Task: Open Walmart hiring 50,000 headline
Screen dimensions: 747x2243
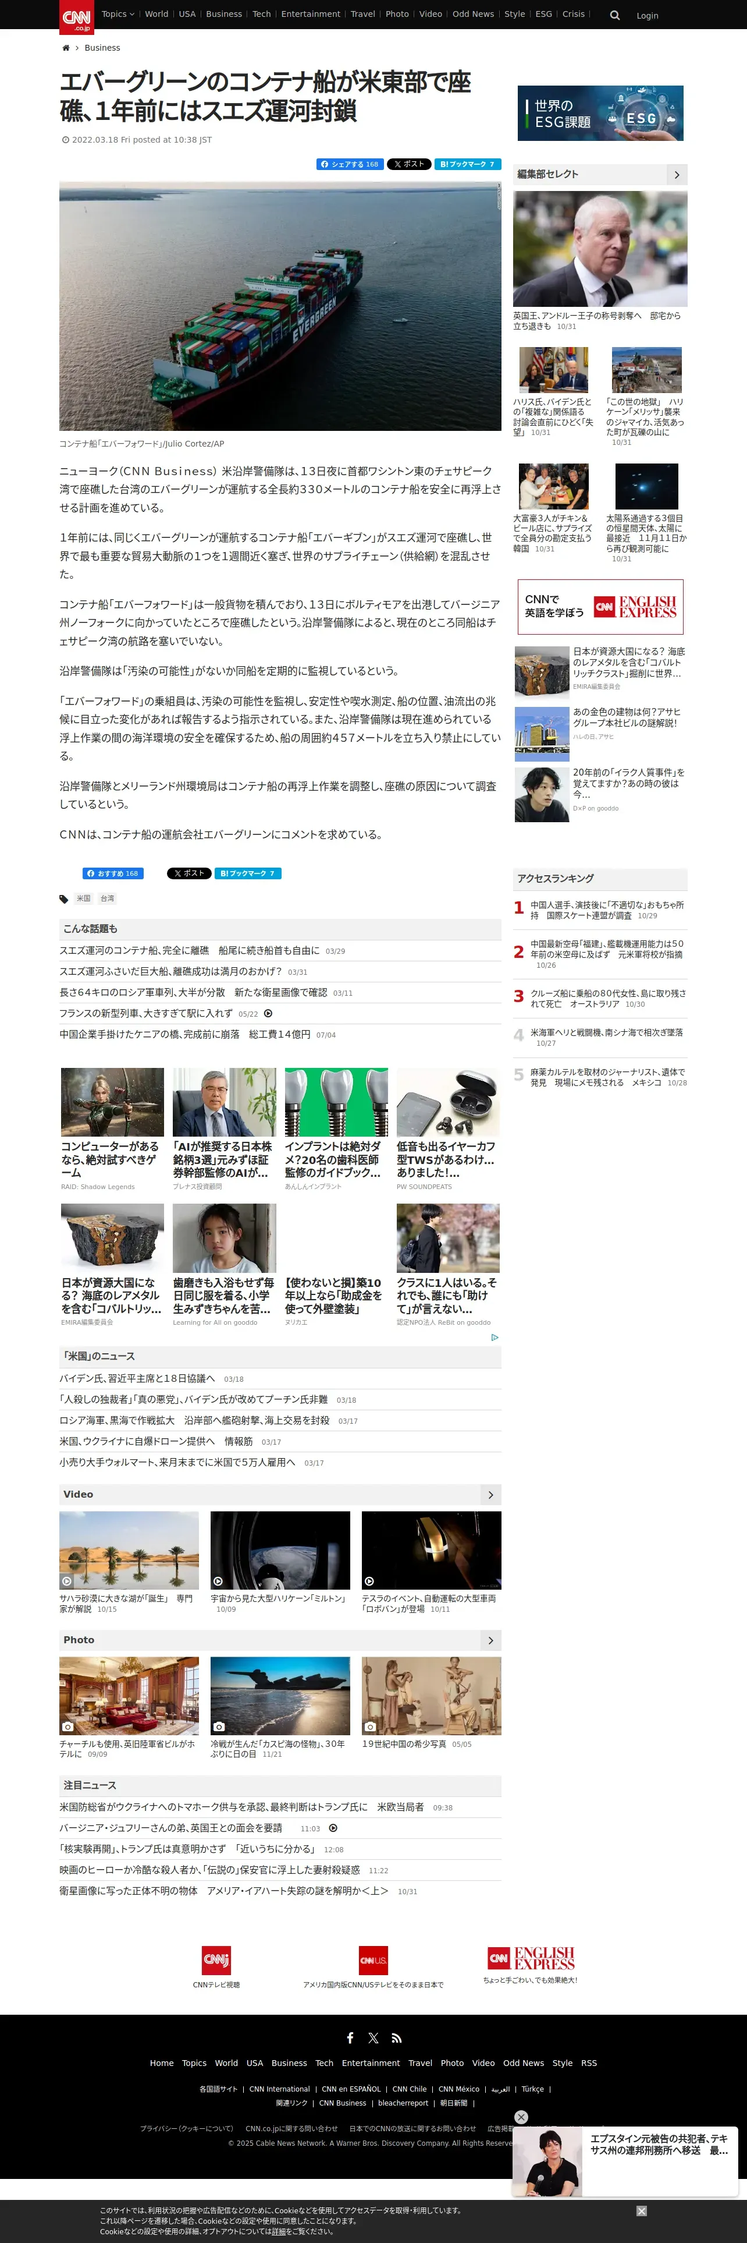Action: [177, 1463]
